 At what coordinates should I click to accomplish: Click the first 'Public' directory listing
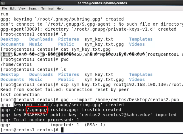click(66, 44)
